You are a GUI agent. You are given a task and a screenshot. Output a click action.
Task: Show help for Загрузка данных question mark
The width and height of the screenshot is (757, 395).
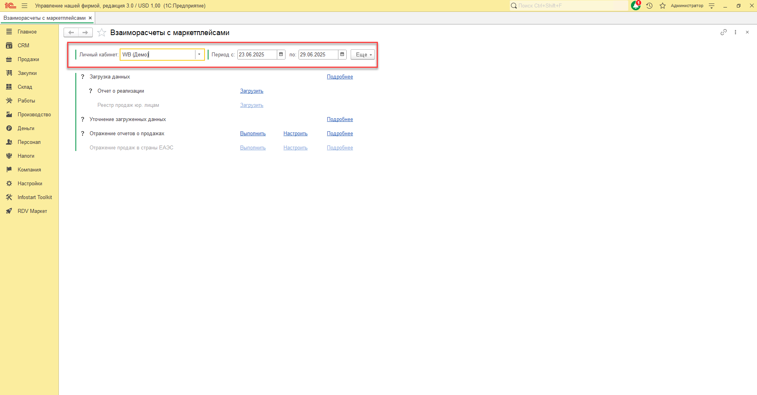coord(83,77)
